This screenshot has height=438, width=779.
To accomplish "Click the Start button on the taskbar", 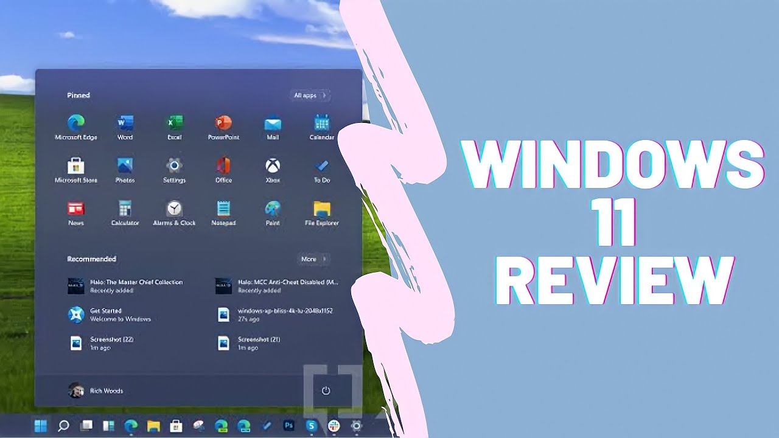I will point(41,426).
